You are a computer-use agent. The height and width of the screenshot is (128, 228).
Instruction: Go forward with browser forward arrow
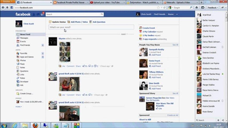7,7
